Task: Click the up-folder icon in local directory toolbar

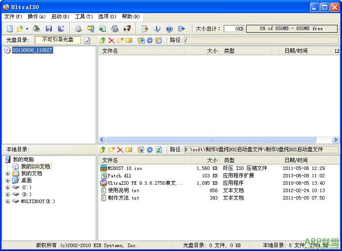Action: (x=103, y=149)
